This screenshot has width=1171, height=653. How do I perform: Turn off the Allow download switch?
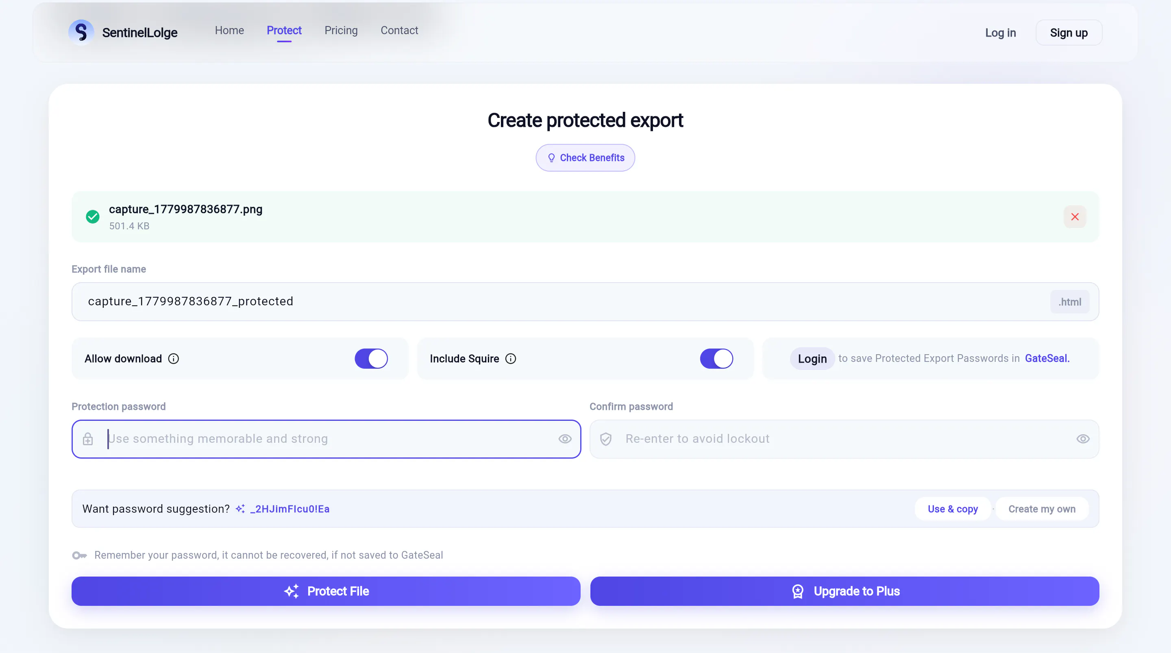click(371, 359)
